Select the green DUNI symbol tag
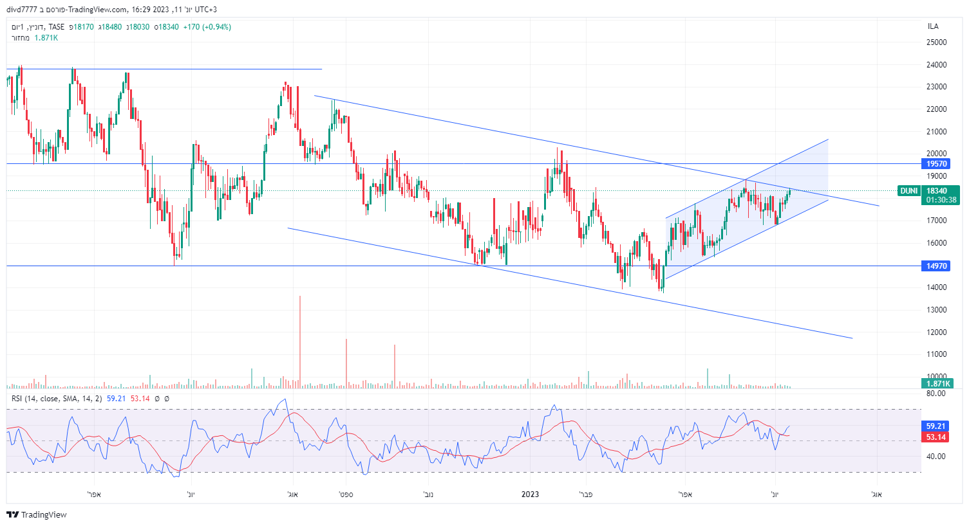969x526 pixels. (x=908, y=191)
